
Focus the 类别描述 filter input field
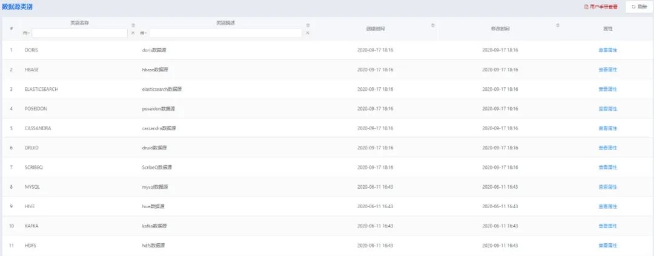tap(225, 33)
